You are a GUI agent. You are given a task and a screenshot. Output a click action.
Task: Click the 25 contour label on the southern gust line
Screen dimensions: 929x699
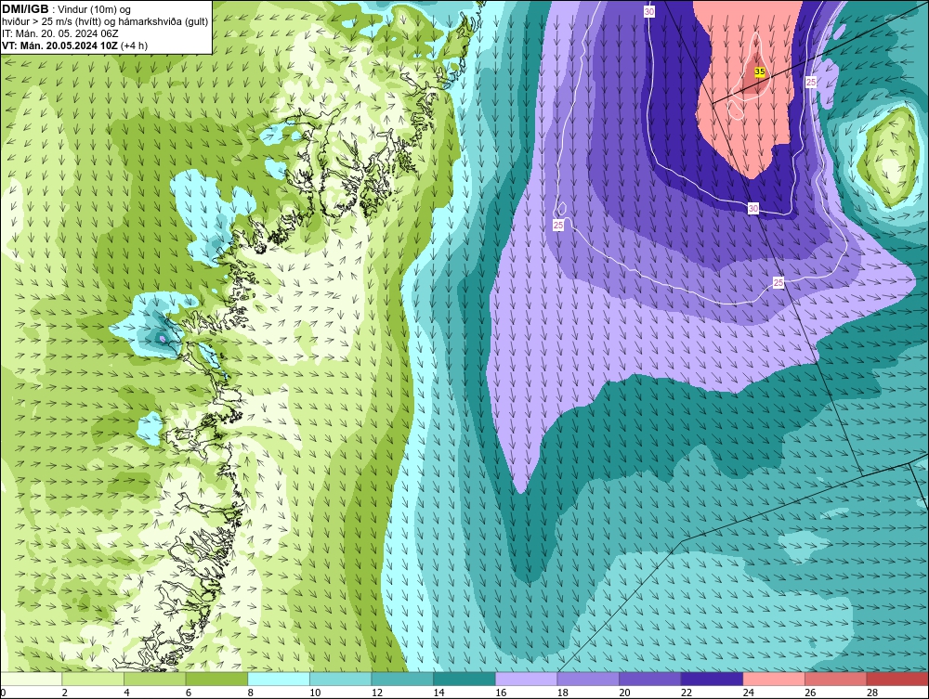779,283
